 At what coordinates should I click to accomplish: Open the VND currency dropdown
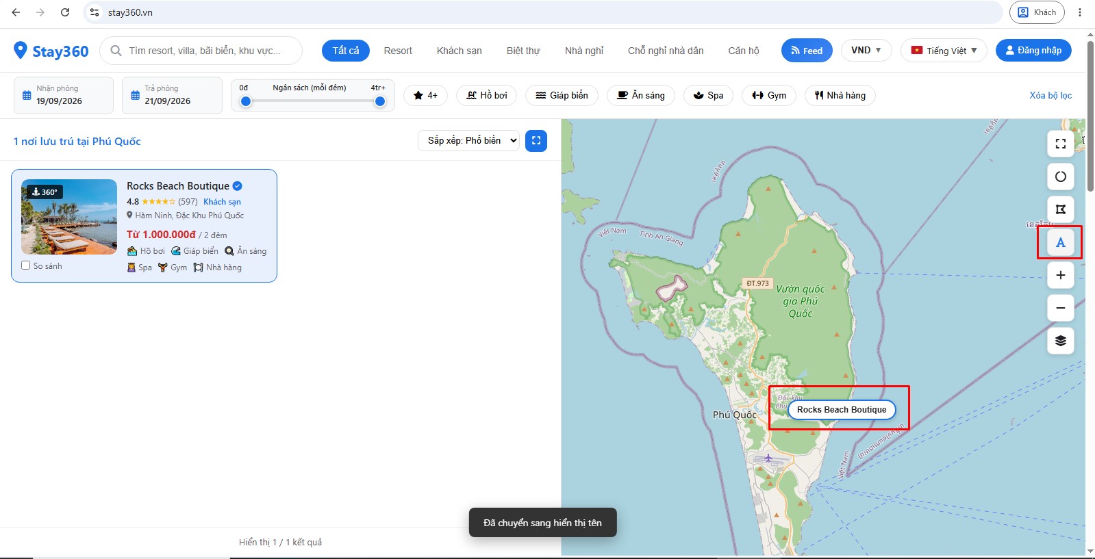coord(866,51)
